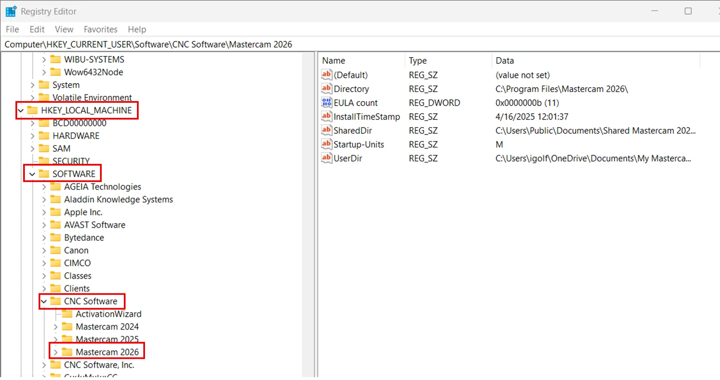Open the File menu

[x=12, y=30]
